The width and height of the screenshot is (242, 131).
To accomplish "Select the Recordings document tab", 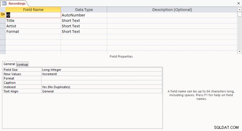I will 14,3.
